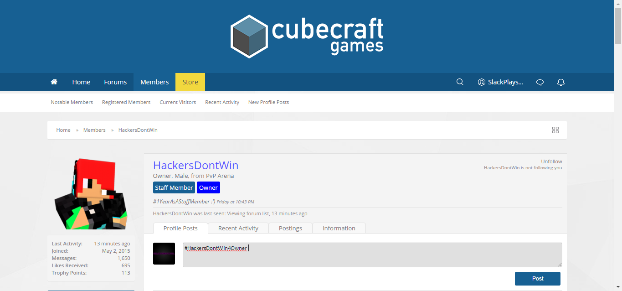This screenshot has height=291, width=622.
Task: Open alerts bell icon
Action: tap(561, 82)
